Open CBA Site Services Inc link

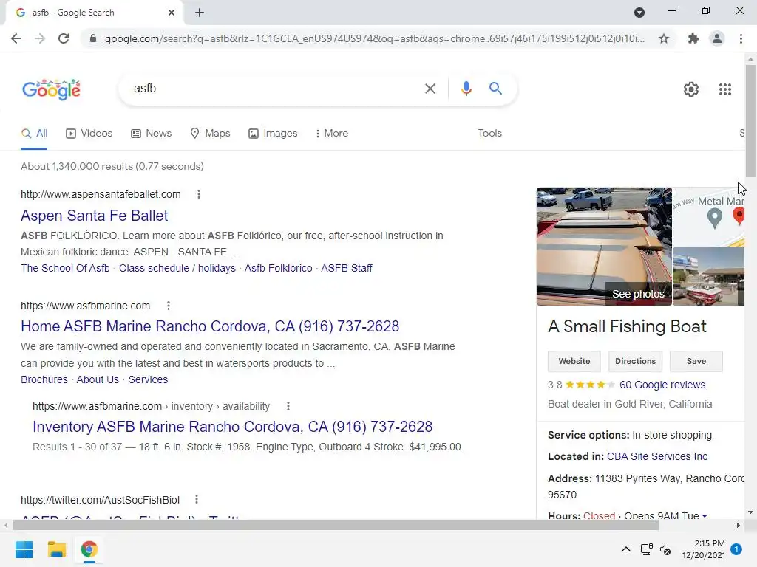pos(657,456)
